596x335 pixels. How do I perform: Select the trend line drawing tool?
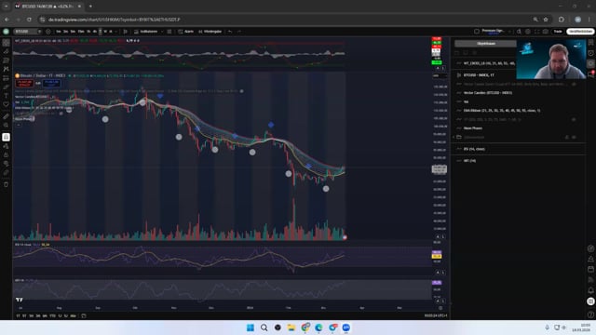point(7,51)
